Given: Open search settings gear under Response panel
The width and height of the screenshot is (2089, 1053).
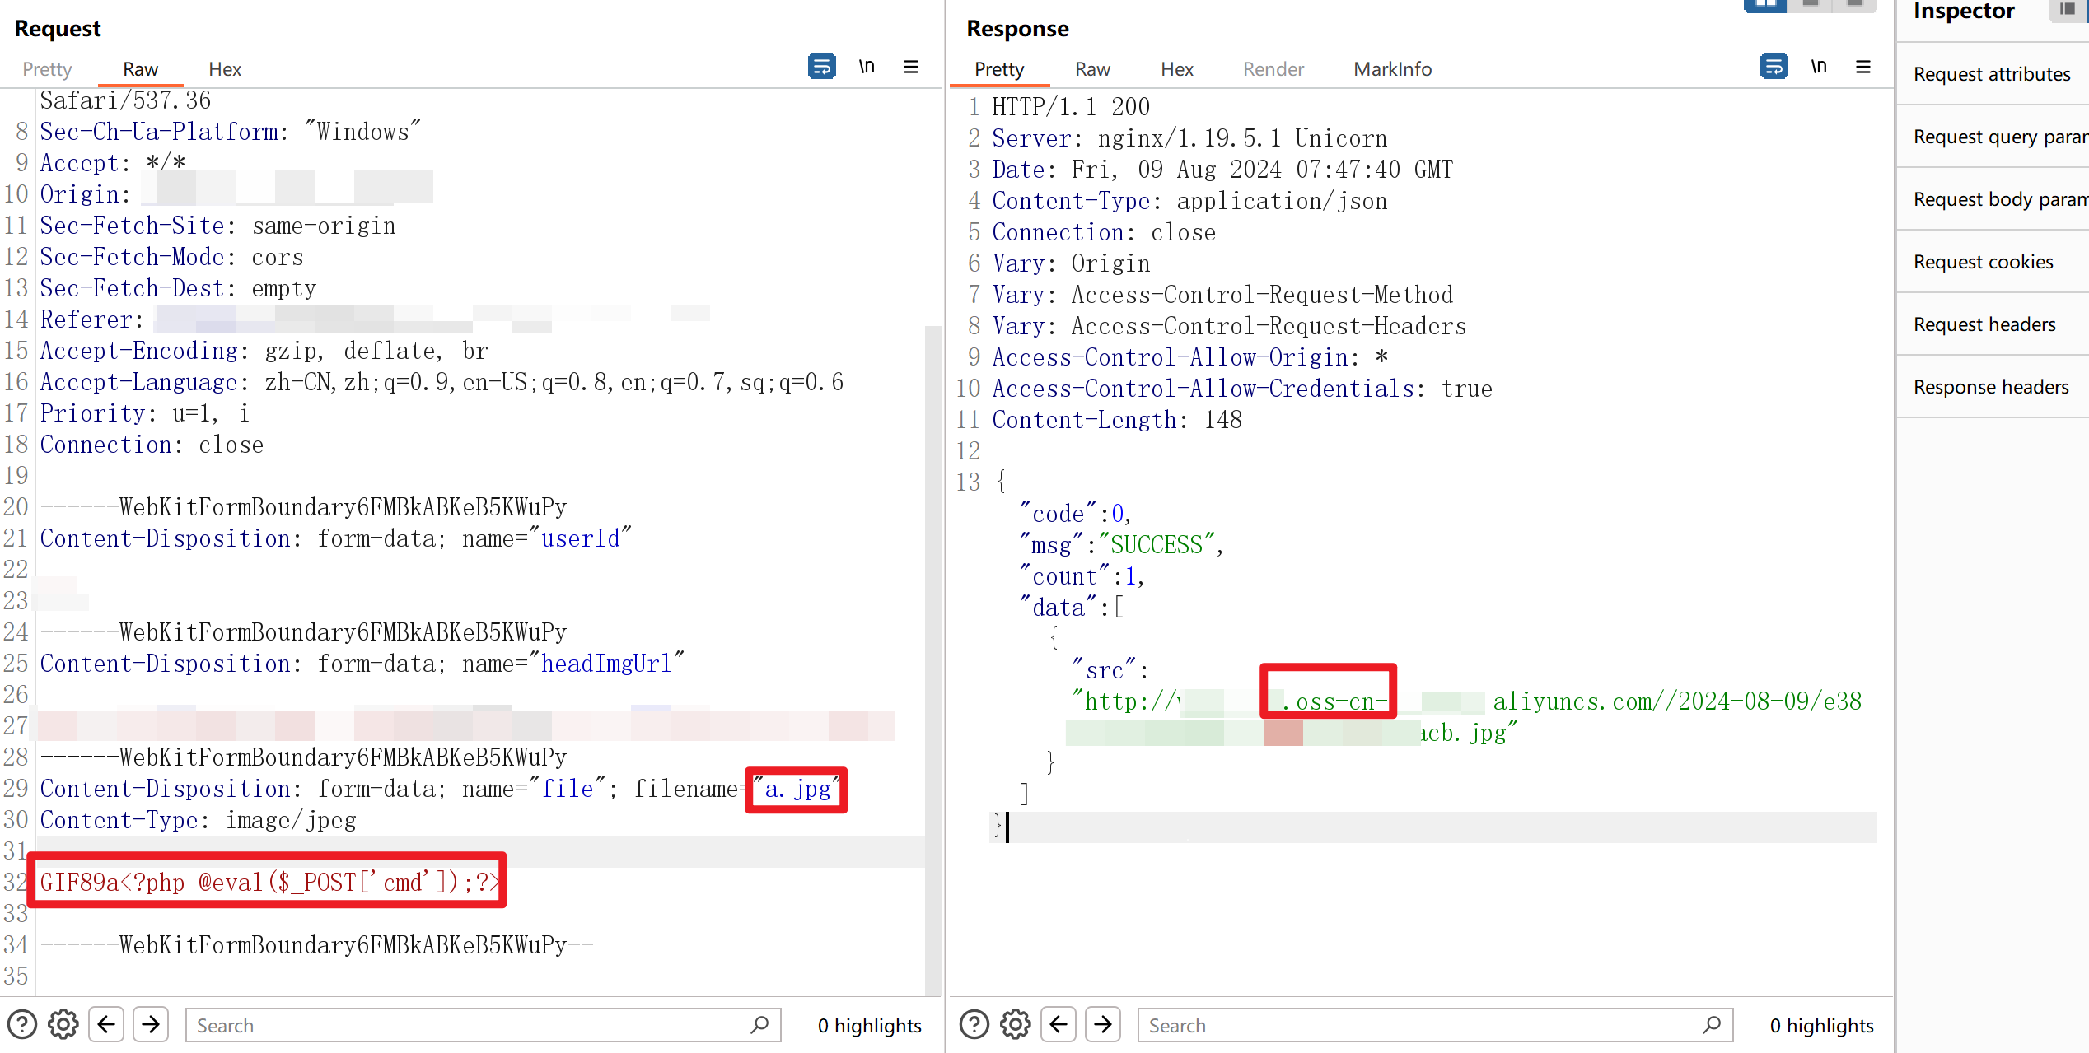Looking at the screenshot, I should 1016,1025.
